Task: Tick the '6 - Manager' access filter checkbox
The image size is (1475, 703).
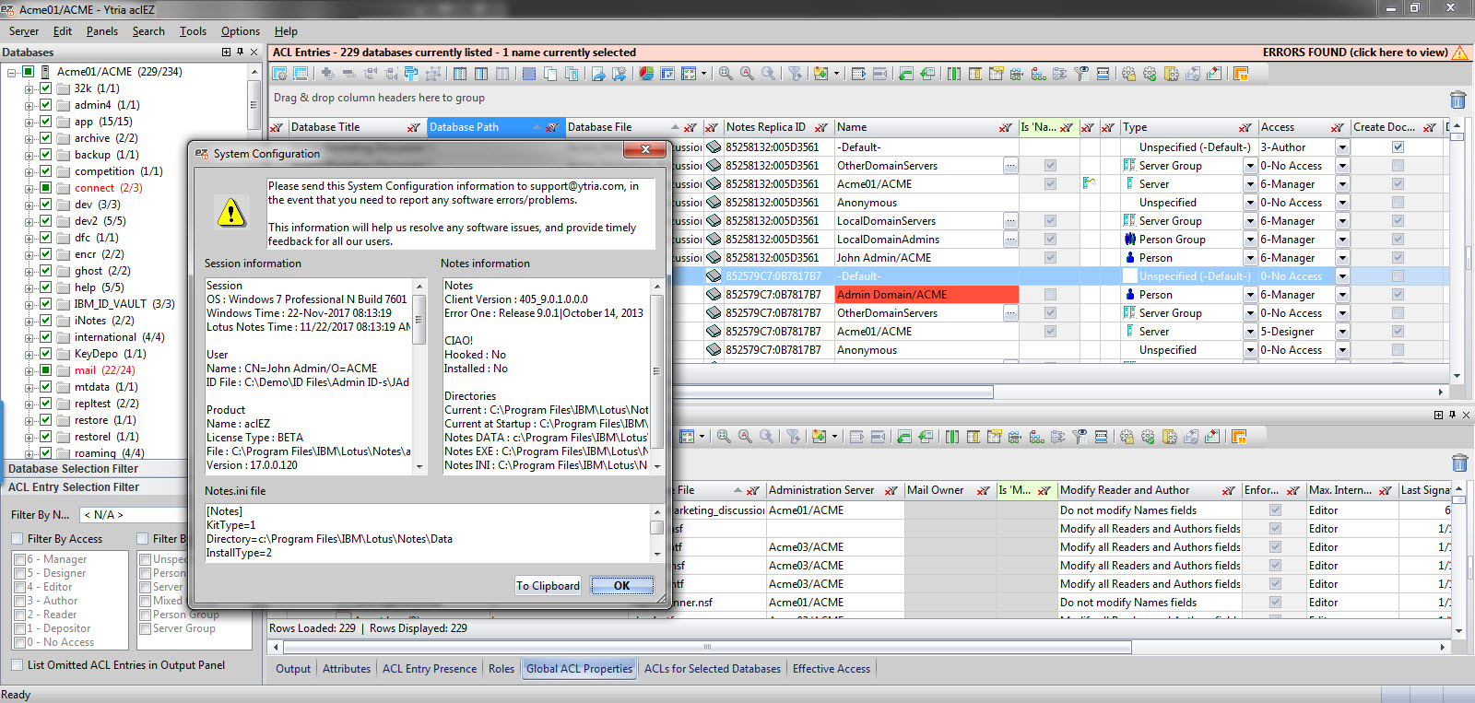Action: coord(20,559)
